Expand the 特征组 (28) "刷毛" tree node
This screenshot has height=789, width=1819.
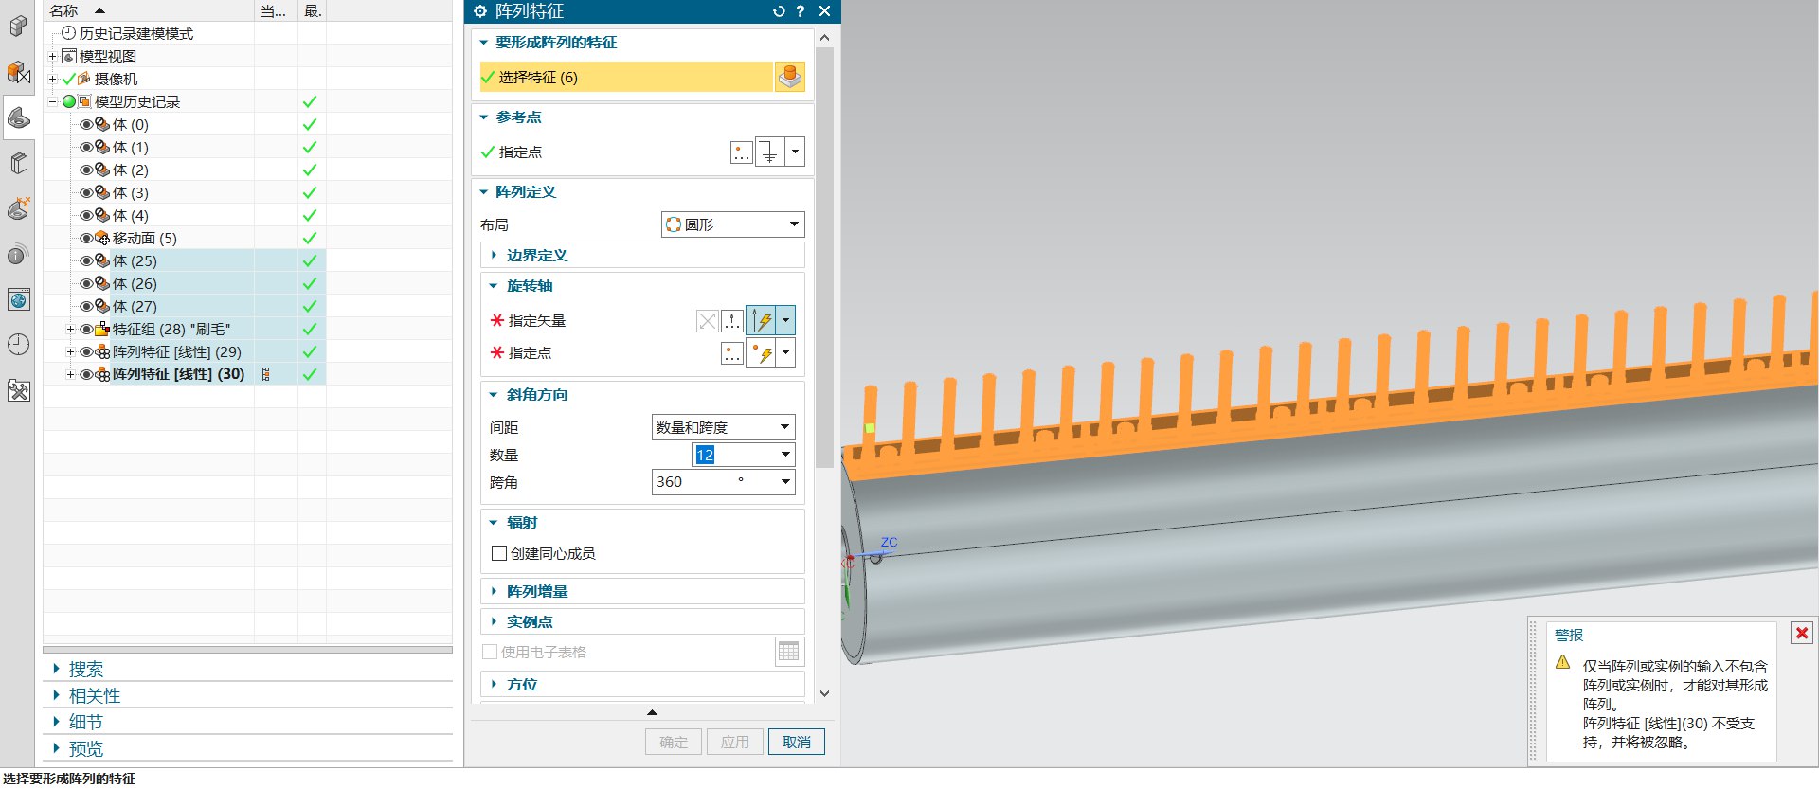coord(70,329)
